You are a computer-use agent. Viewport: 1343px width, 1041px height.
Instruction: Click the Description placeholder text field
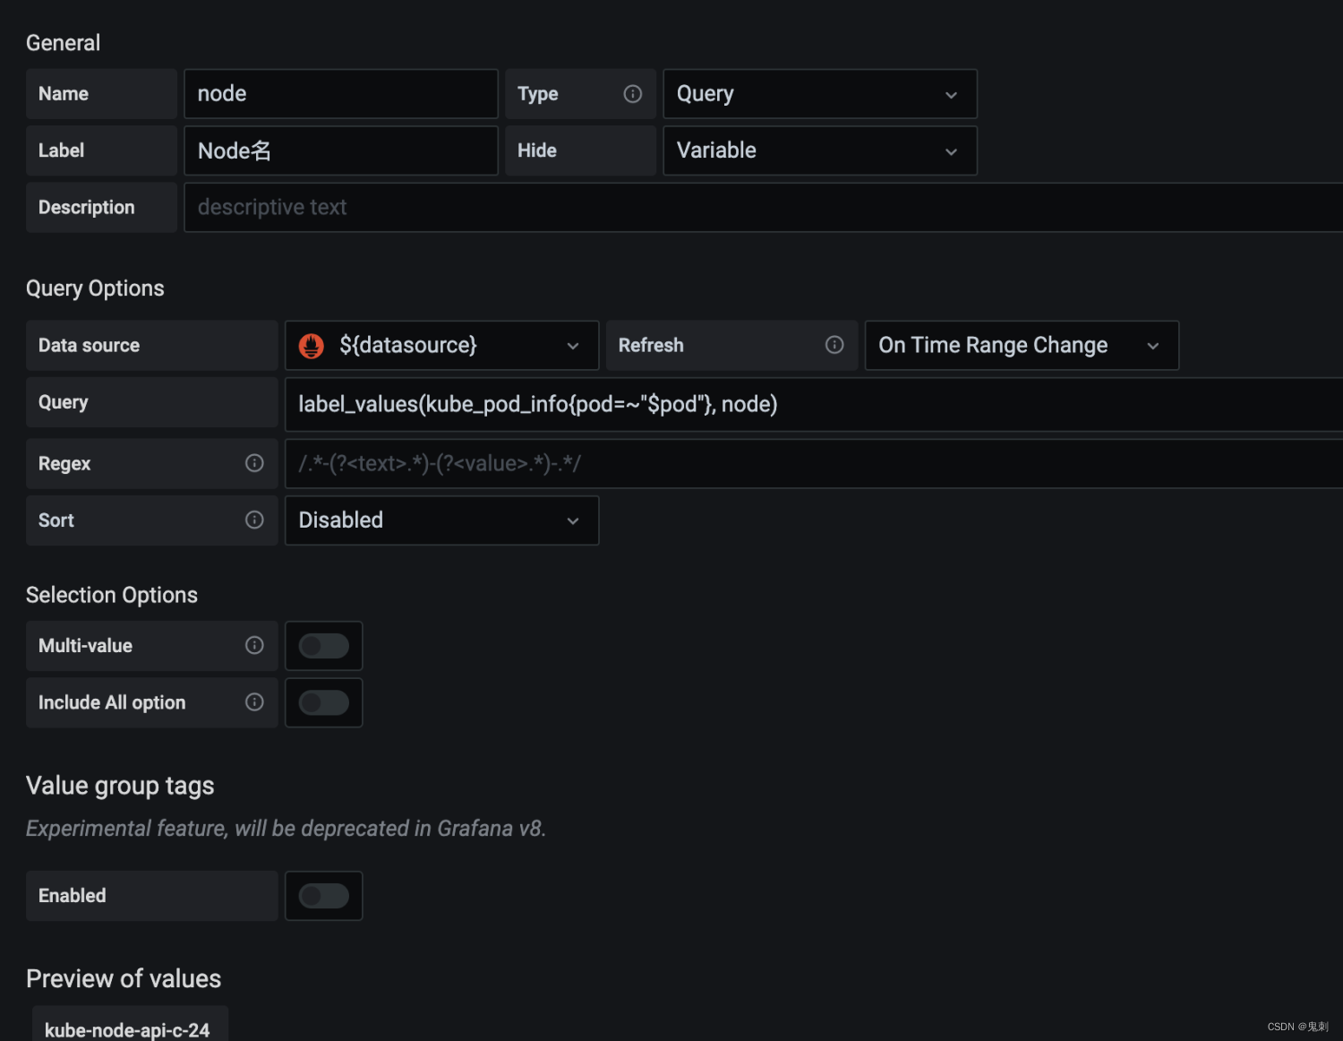[627, 207]
